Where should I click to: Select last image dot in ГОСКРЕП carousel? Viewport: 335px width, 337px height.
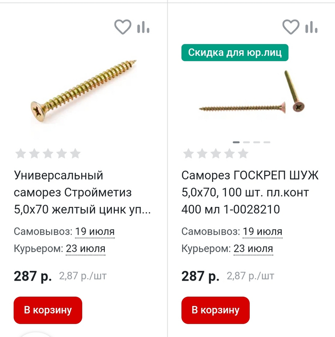267,142
